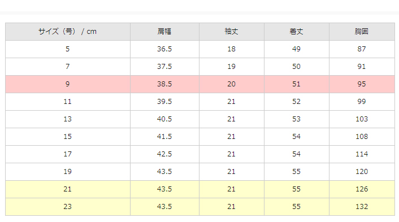Select the 袖丈 column header

[232, 32]
